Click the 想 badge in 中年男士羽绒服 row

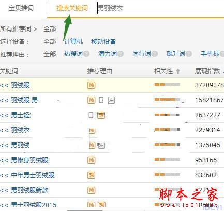(x=91, y=175)
